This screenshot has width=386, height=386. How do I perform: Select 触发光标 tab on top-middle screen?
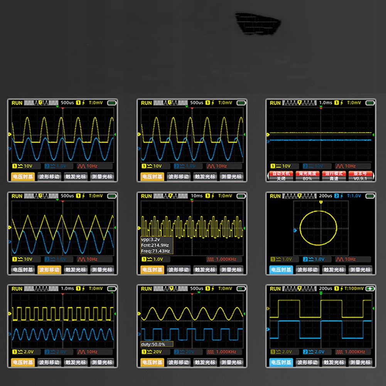[205, 177]
